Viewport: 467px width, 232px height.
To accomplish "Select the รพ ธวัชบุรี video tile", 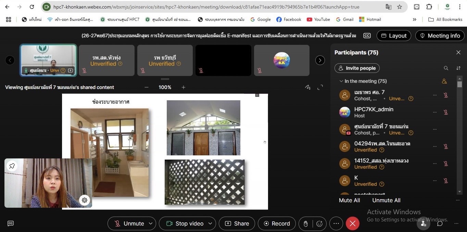I will pos(165,60).
